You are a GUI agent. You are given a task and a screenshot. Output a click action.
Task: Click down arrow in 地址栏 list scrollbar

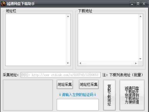tap(68, 63)
